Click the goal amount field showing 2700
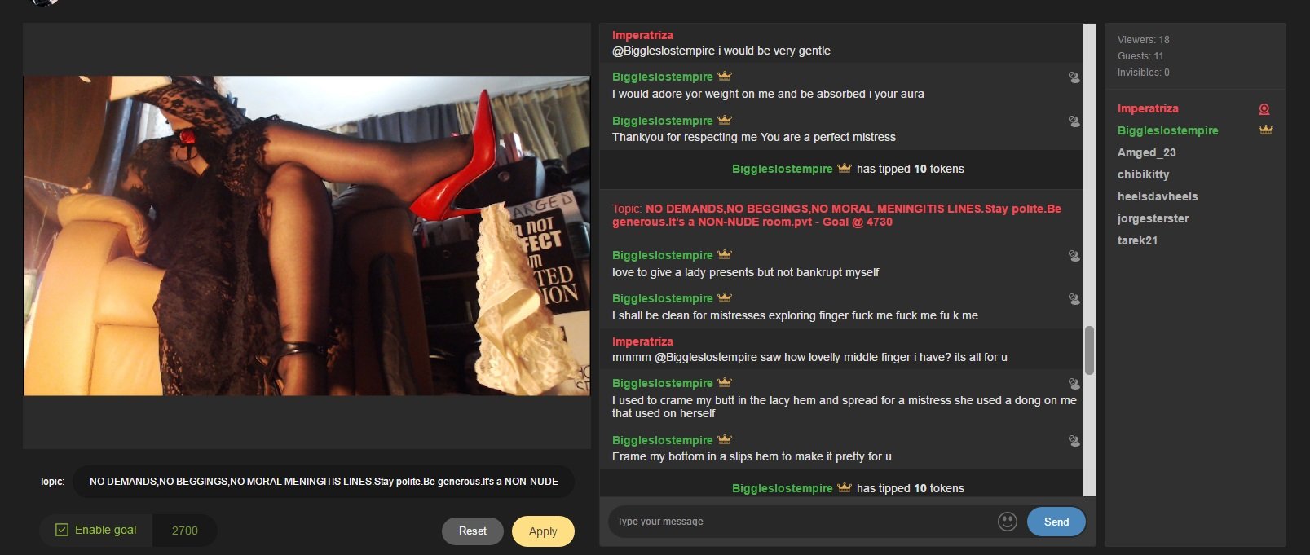Image resolution: width=1310 pixels, height=555 pixels. click(185, 531)
